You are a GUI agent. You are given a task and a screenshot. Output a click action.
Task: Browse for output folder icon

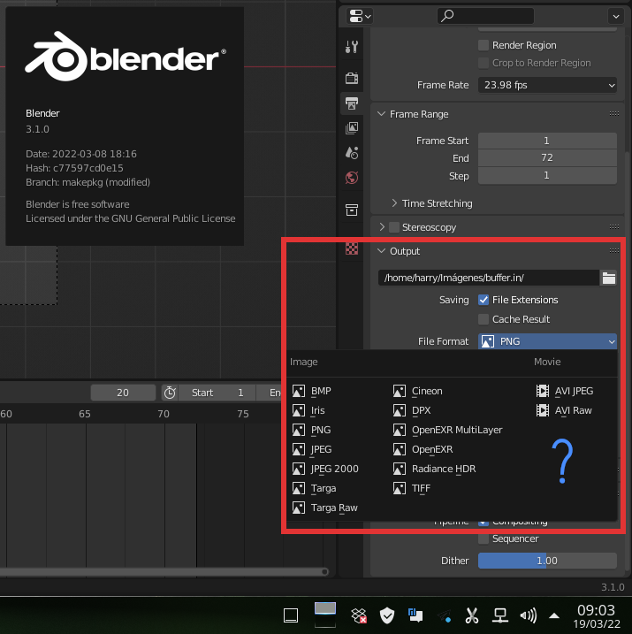tap(608, 279)
